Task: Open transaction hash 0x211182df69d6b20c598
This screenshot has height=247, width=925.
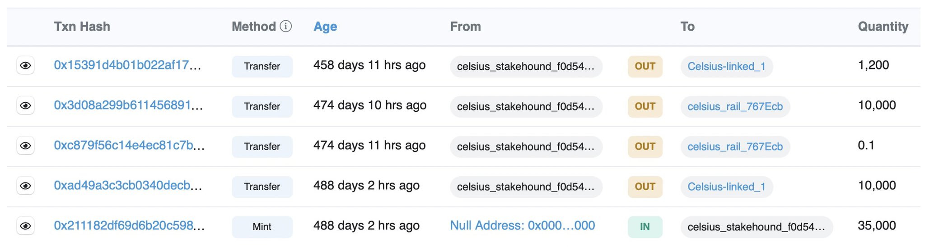Action: click(x=129, y=225)
